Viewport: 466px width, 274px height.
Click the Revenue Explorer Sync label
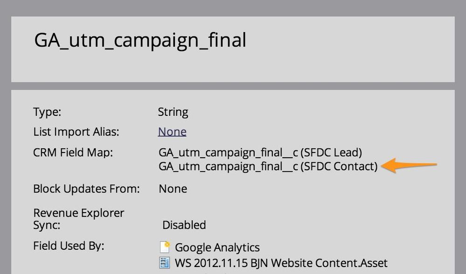(78, 219)
